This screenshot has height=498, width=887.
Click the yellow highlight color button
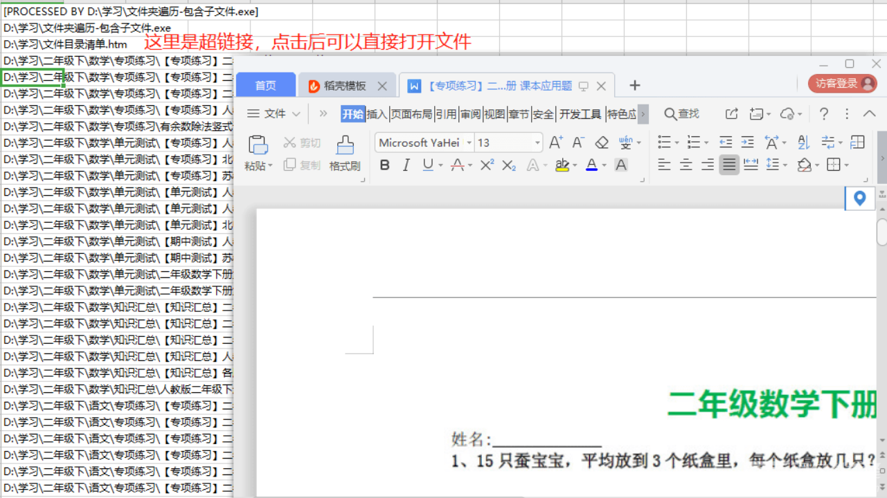tap(562, 165)
